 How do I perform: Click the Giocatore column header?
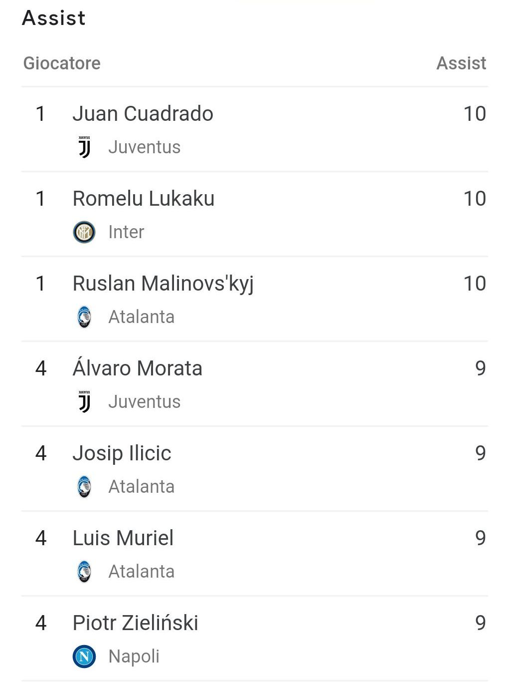tap(62, 63)
